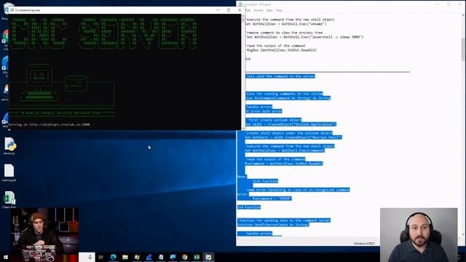Click the powershell sleep 5000 line in Notepad

tap(304, 37)
